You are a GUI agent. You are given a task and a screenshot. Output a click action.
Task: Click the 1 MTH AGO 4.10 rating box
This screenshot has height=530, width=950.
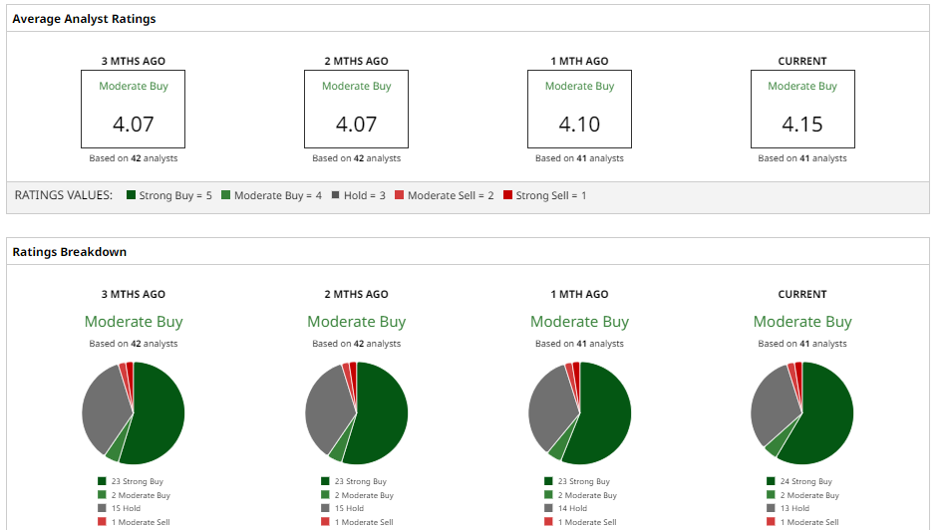pyautogui.click(x=579, y=110)
